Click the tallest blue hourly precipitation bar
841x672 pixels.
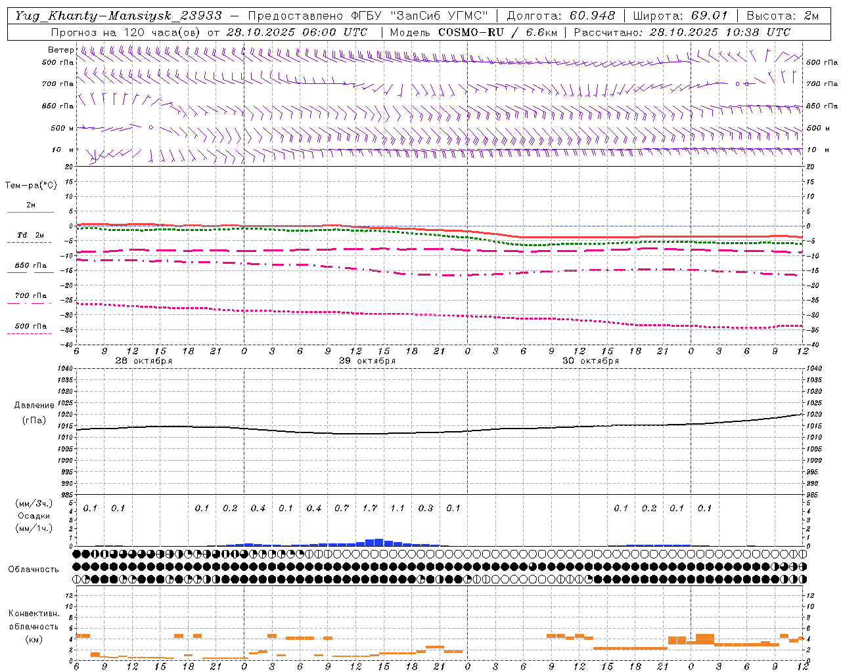tap(379, 542)
